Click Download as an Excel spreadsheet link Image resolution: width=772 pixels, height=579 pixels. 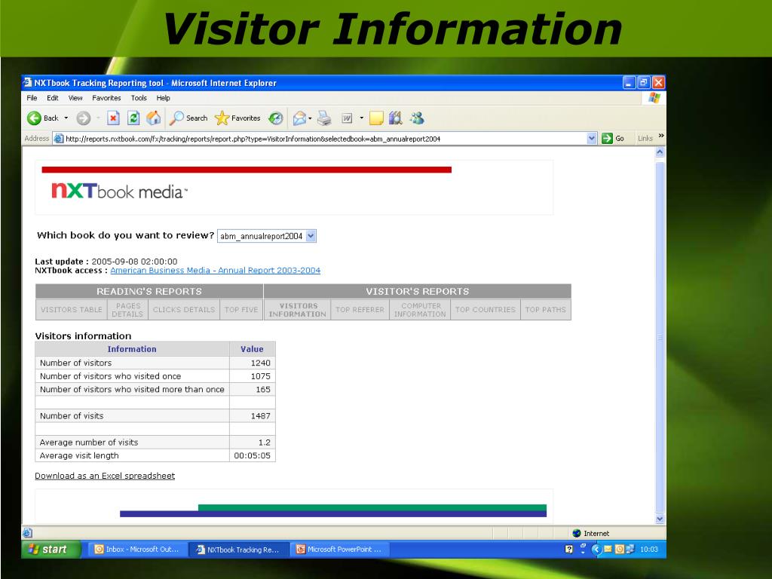click(x=105, y=476)
